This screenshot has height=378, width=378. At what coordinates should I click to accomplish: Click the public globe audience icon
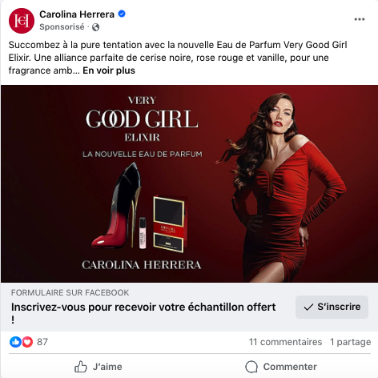click(95, 27)
